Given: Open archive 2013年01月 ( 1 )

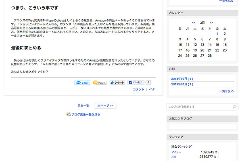Looking at the screenshot, I should [x=182, y=84].
